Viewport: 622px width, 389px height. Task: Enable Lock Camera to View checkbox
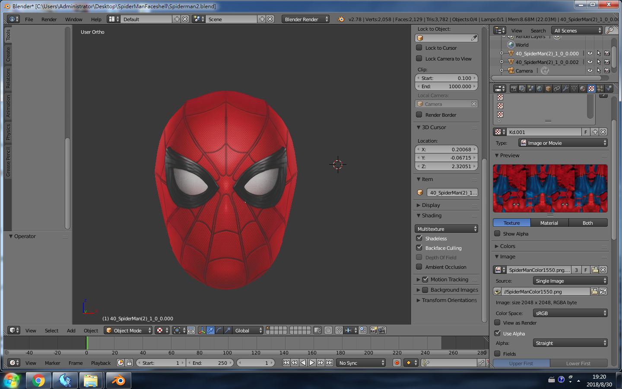click(x=419, y=58)
